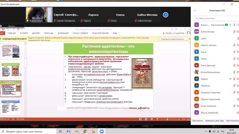Open the ВИД ribbon tab

(115, 33)
